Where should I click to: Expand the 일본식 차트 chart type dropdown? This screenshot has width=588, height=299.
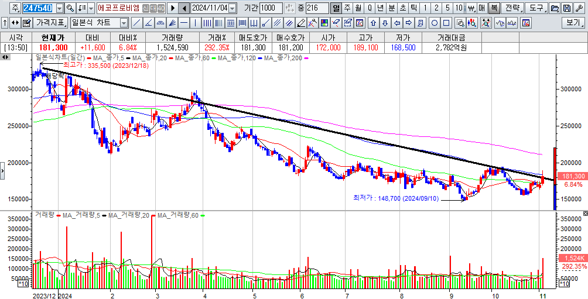click(123, 23)
